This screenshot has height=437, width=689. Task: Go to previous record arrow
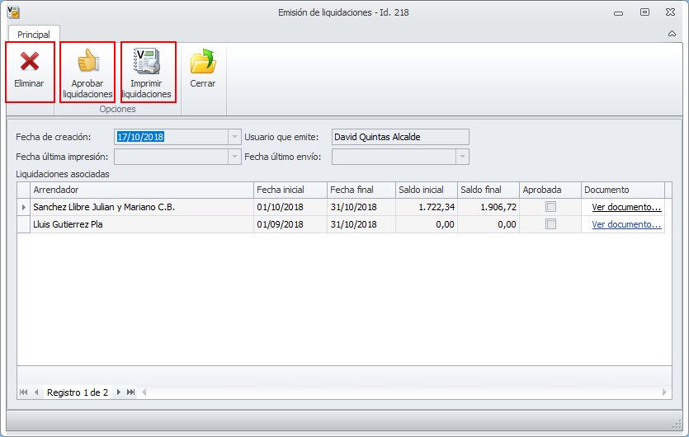(x=36, y=392)
